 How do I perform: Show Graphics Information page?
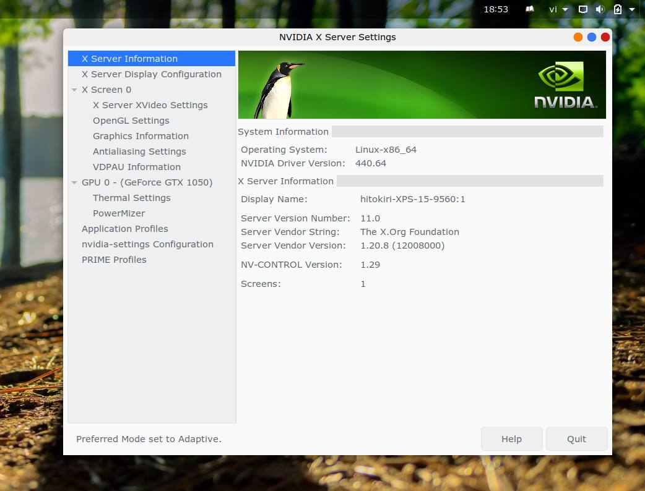(141, 136)
